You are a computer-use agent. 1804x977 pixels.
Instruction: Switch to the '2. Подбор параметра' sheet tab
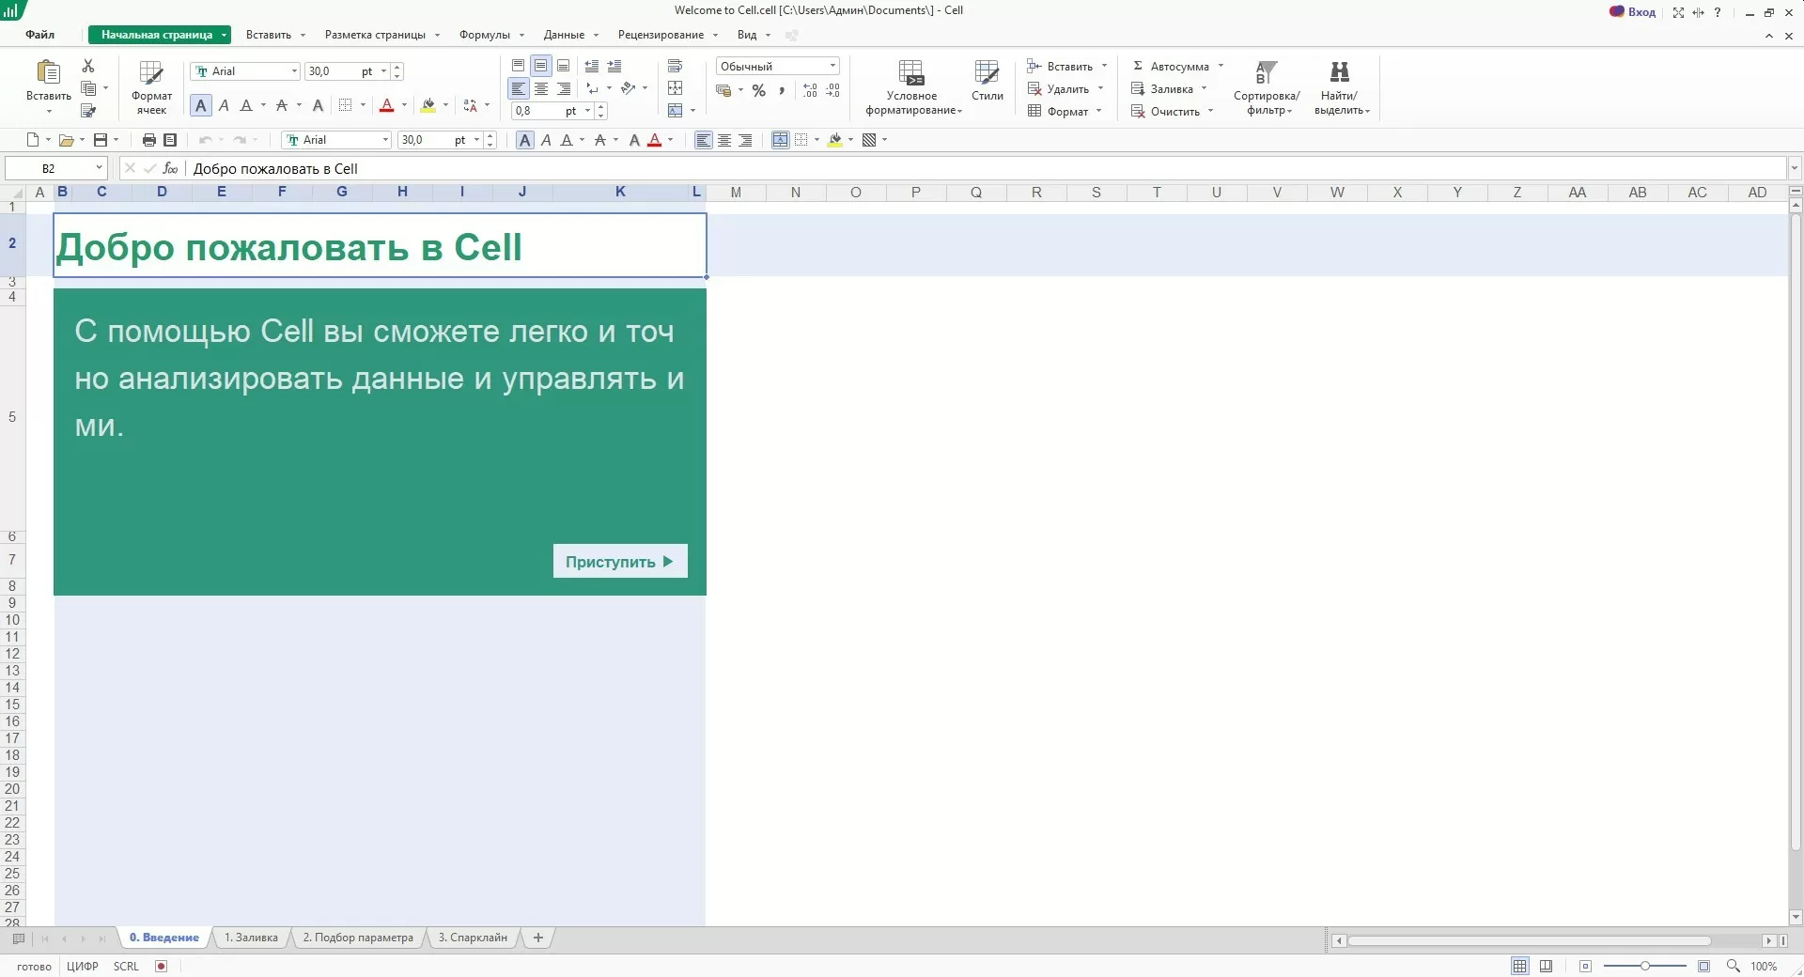358,938
